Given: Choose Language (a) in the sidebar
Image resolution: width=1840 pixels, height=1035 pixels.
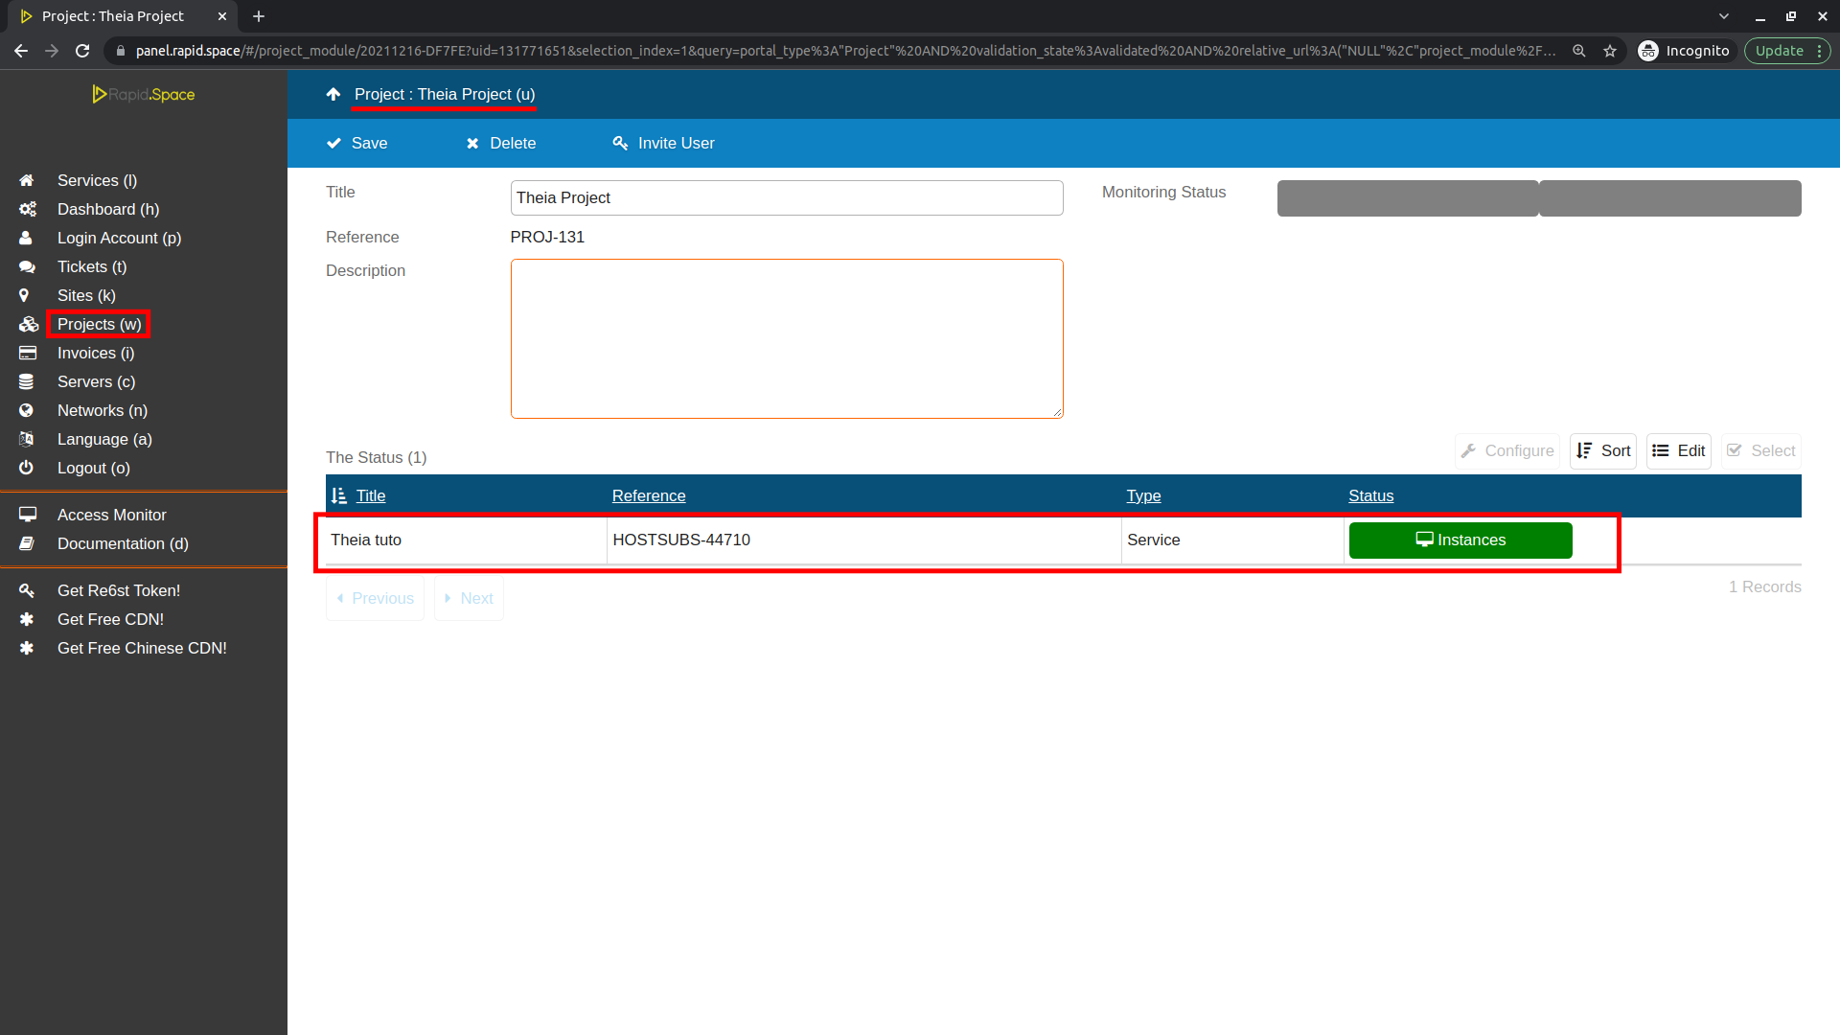Looking at the screenshot, I should [x=104, y=439].
